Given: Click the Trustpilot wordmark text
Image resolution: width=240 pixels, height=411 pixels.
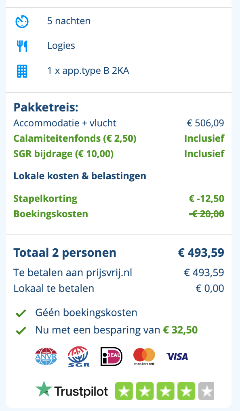Looking at the screenshot, I should [x=81, y=391].
